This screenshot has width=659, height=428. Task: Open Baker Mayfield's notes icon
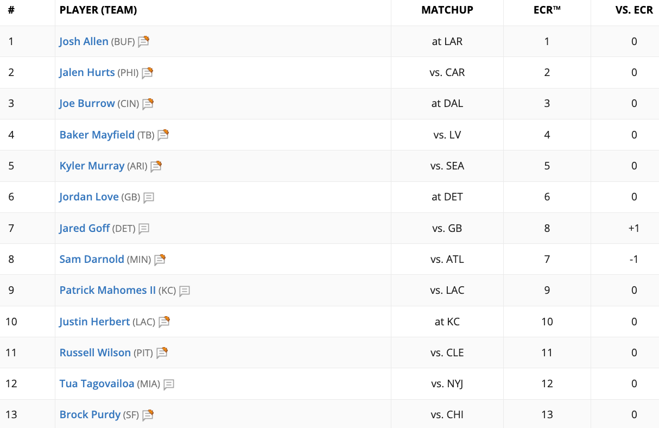pos(163,135)
